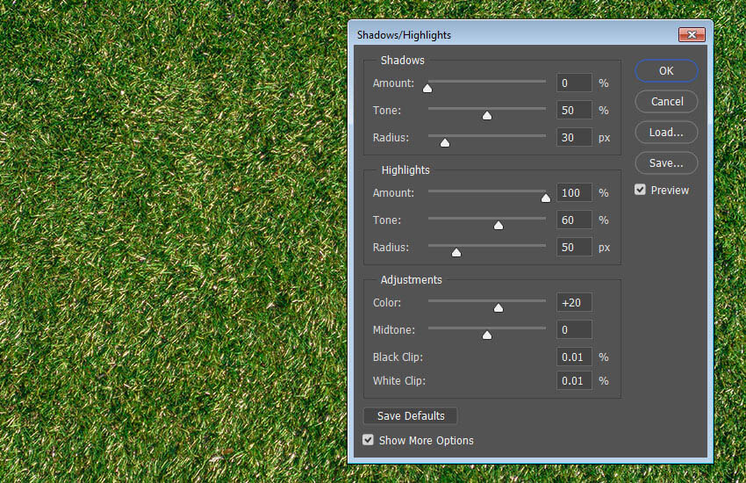Click the Load... button

666,133
